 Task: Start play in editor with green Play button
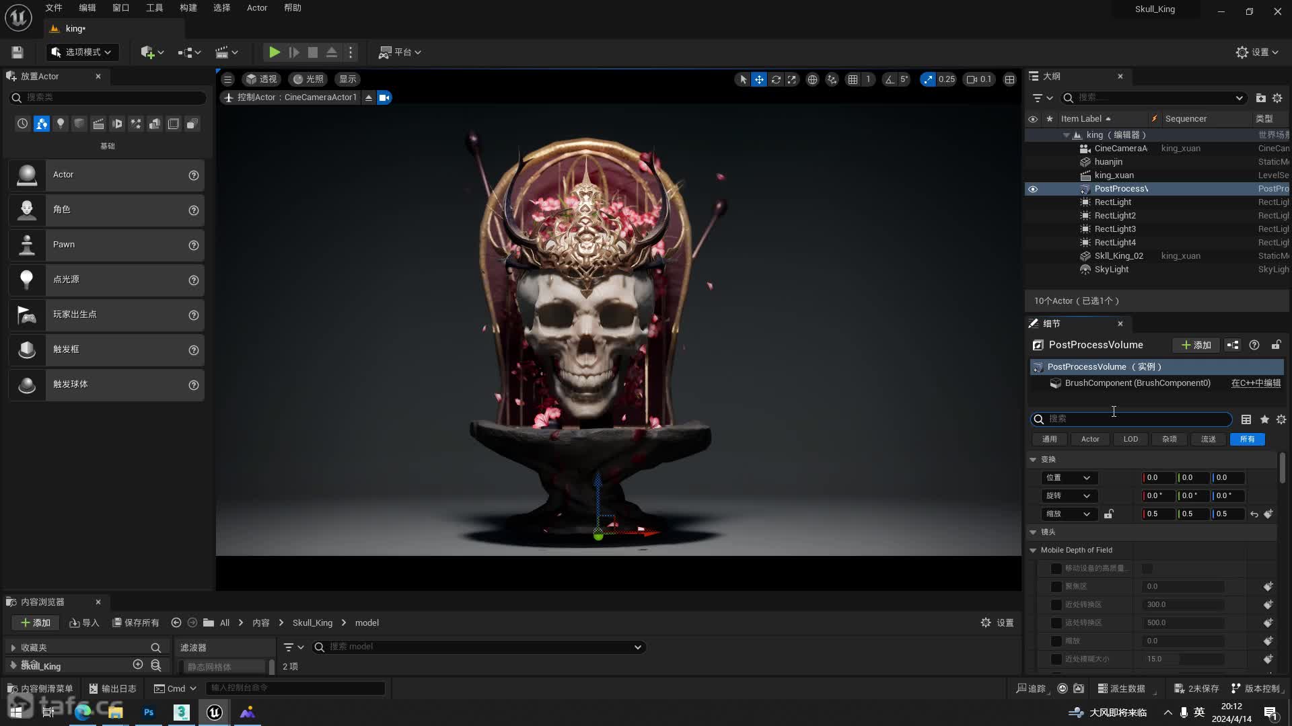pyautogui.click(x=274, y=52)
